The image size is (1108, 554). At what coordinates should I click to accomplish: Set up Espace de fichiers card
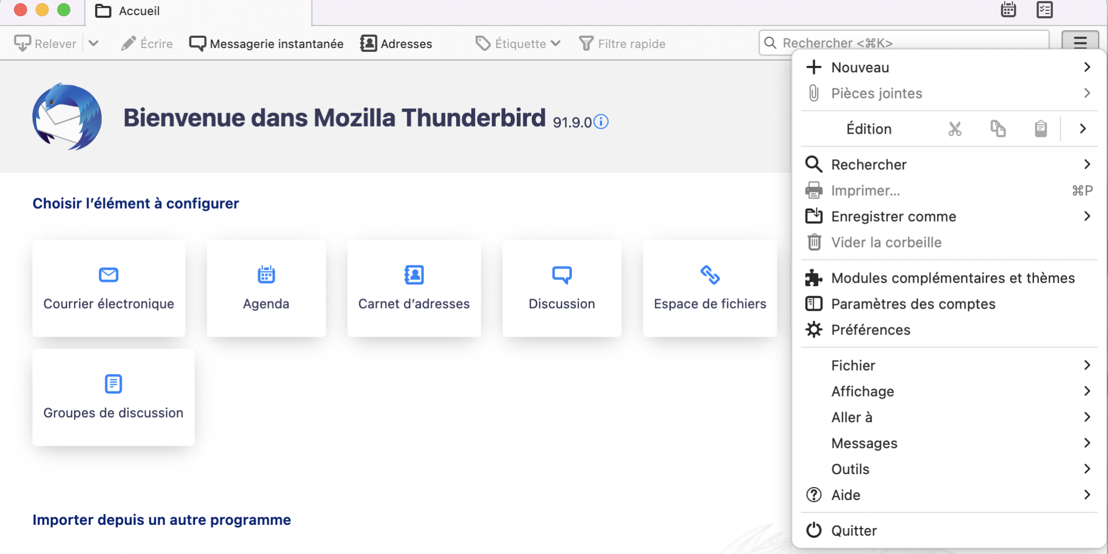pos(710,289)
